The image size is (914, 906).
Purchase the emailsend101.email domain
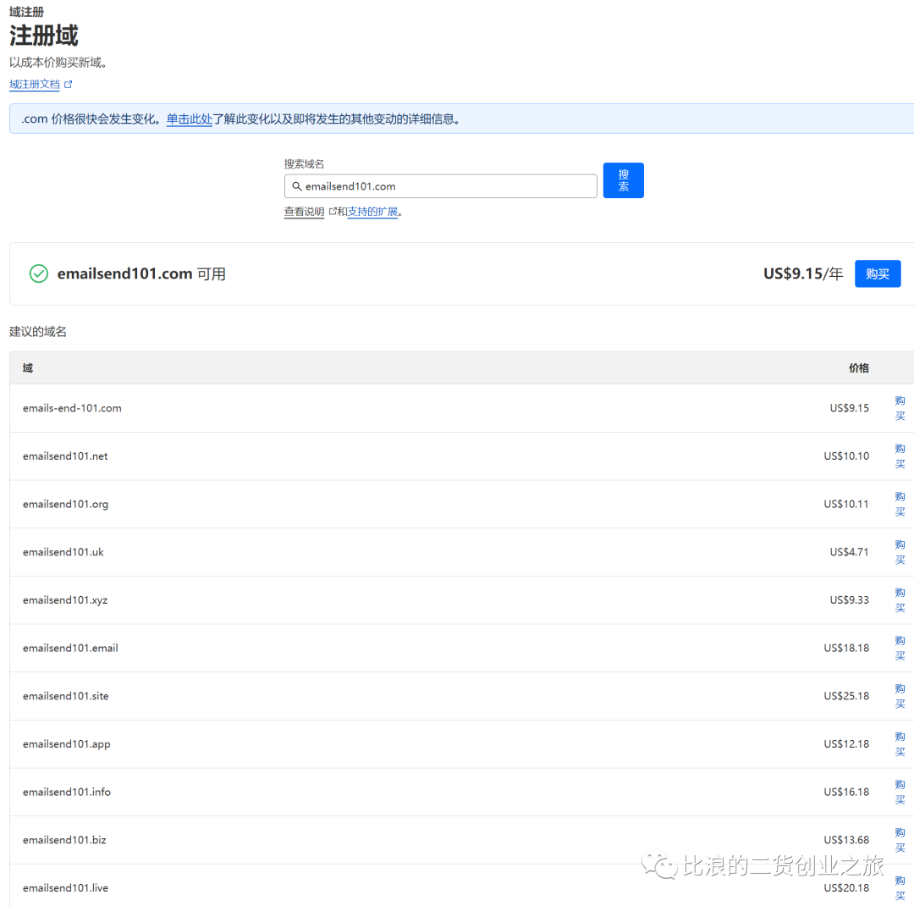click(900, 648)
